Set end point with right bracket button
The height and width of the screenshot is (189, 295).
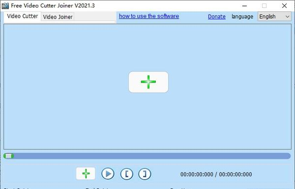(145, 174)
